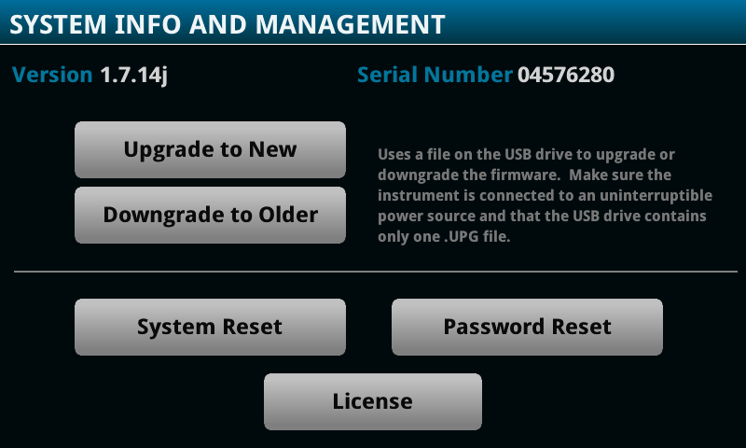Choose the Password Reset button

point(527,327)
